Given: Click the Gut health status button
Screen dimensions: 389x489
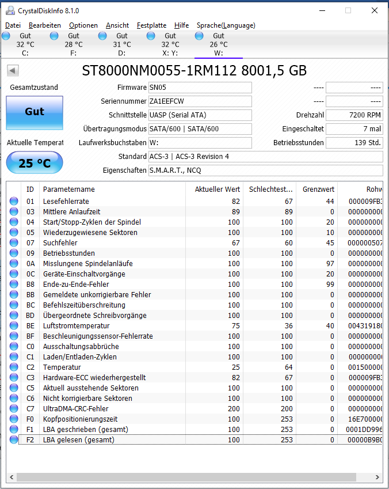Looking at the screenshot, I should [35, 112].
